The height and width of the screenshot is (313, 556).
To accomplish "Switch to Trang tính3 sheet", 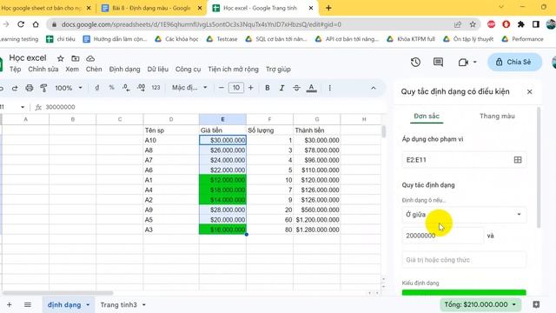I will [118, 305].
